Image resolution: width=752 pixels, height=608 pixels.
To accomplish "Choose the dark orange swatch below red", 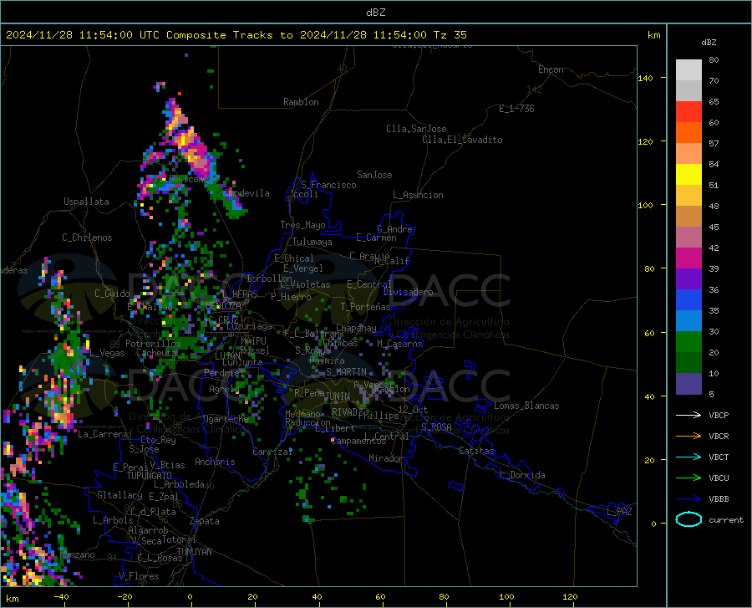I will point(688,133).
